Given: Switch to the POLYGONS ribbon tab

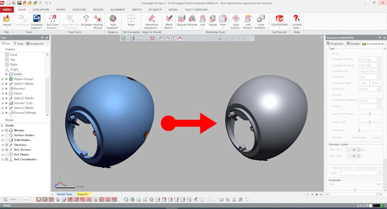Looking at the screenshot, I should [x=79, y=10].
